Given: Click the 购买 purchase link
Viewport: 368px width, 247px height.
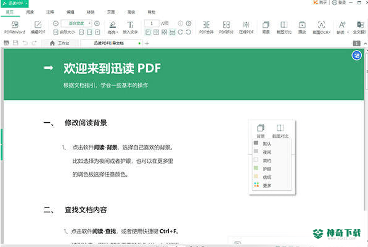Looking at the screenshot, I should pos(320,2).
